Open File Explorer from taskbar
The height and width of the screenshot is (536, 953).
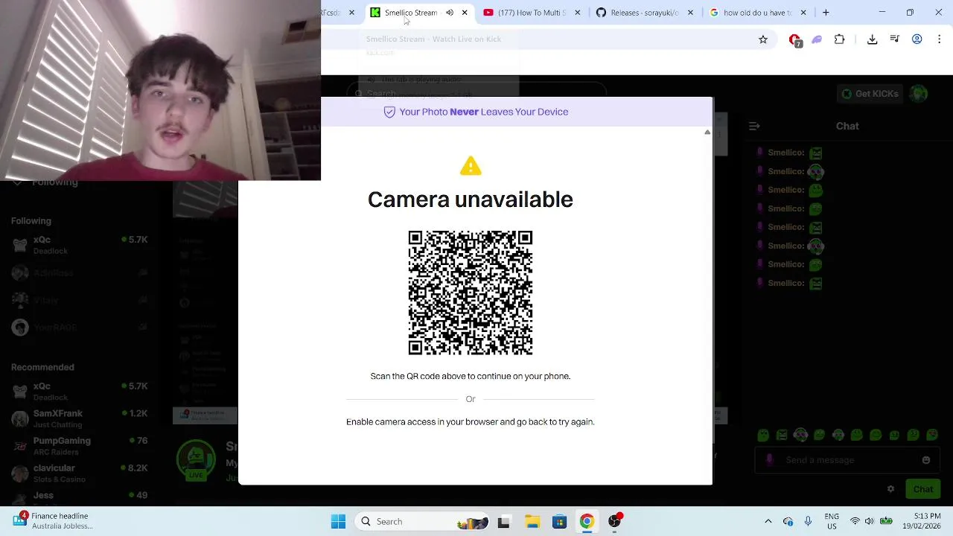point(532,522)
